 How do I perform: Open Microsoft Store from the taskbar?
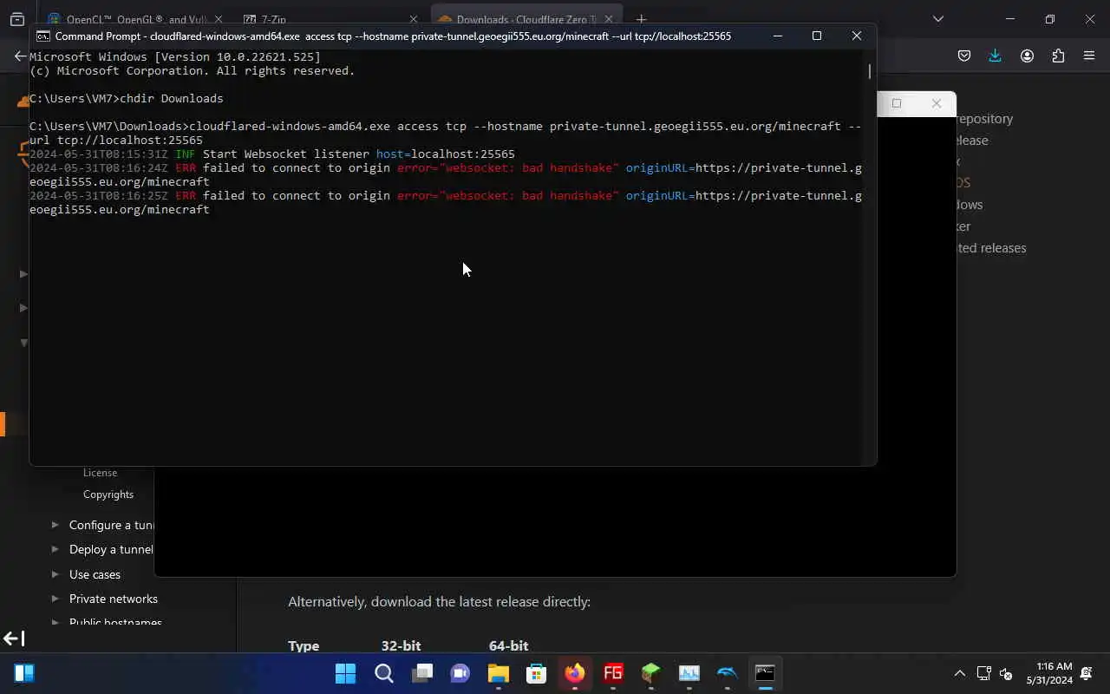(536, 673)
